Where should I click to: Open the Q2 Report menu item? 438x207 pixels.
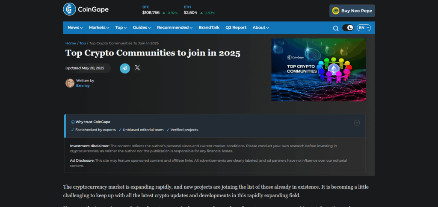236,28
